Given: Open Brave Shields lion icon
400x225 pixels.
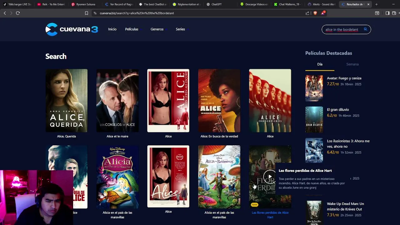Looking at the screenshot, I should pos(315,13).
